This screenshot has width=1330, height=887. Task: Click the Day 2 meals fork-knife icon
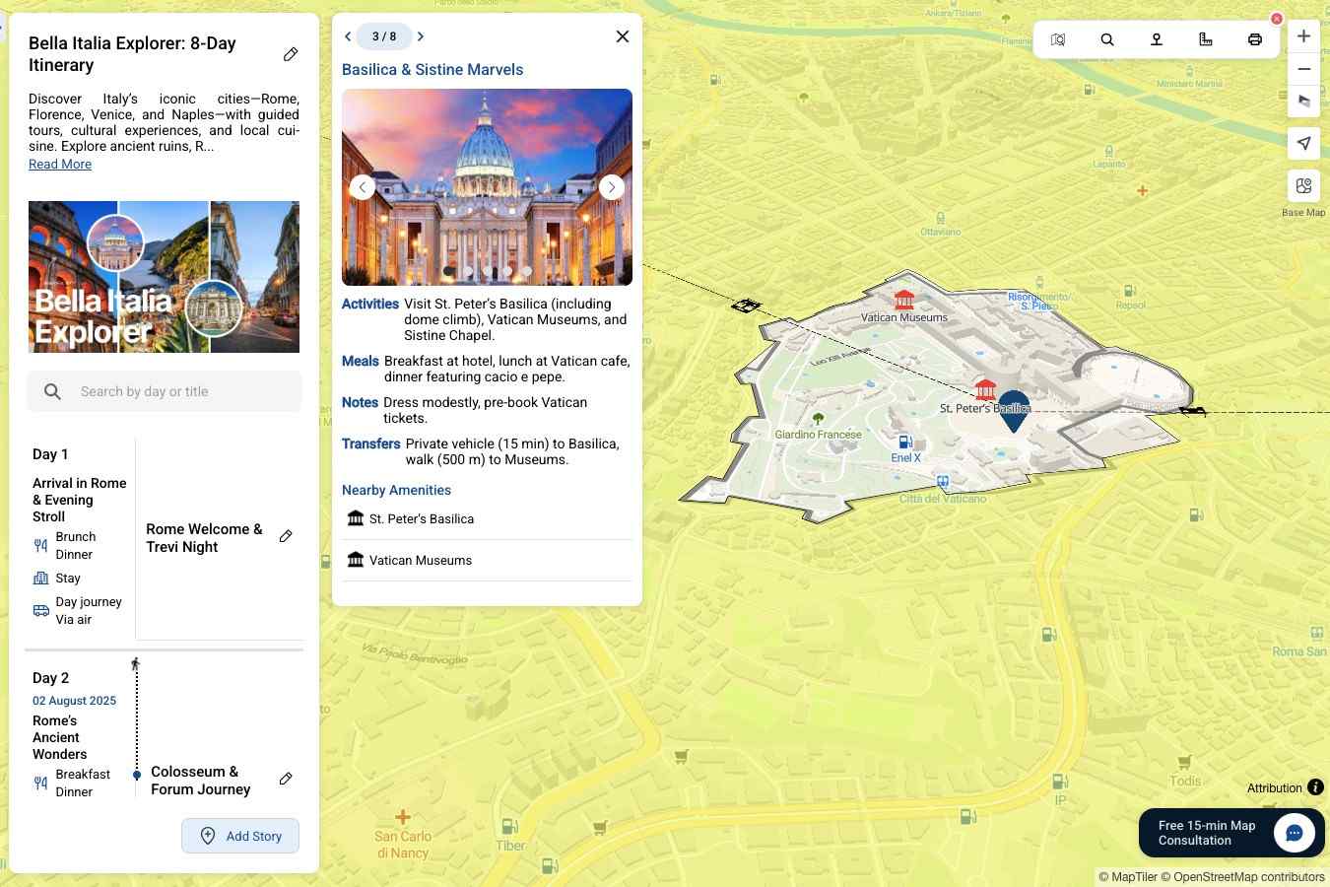point(40,784)
